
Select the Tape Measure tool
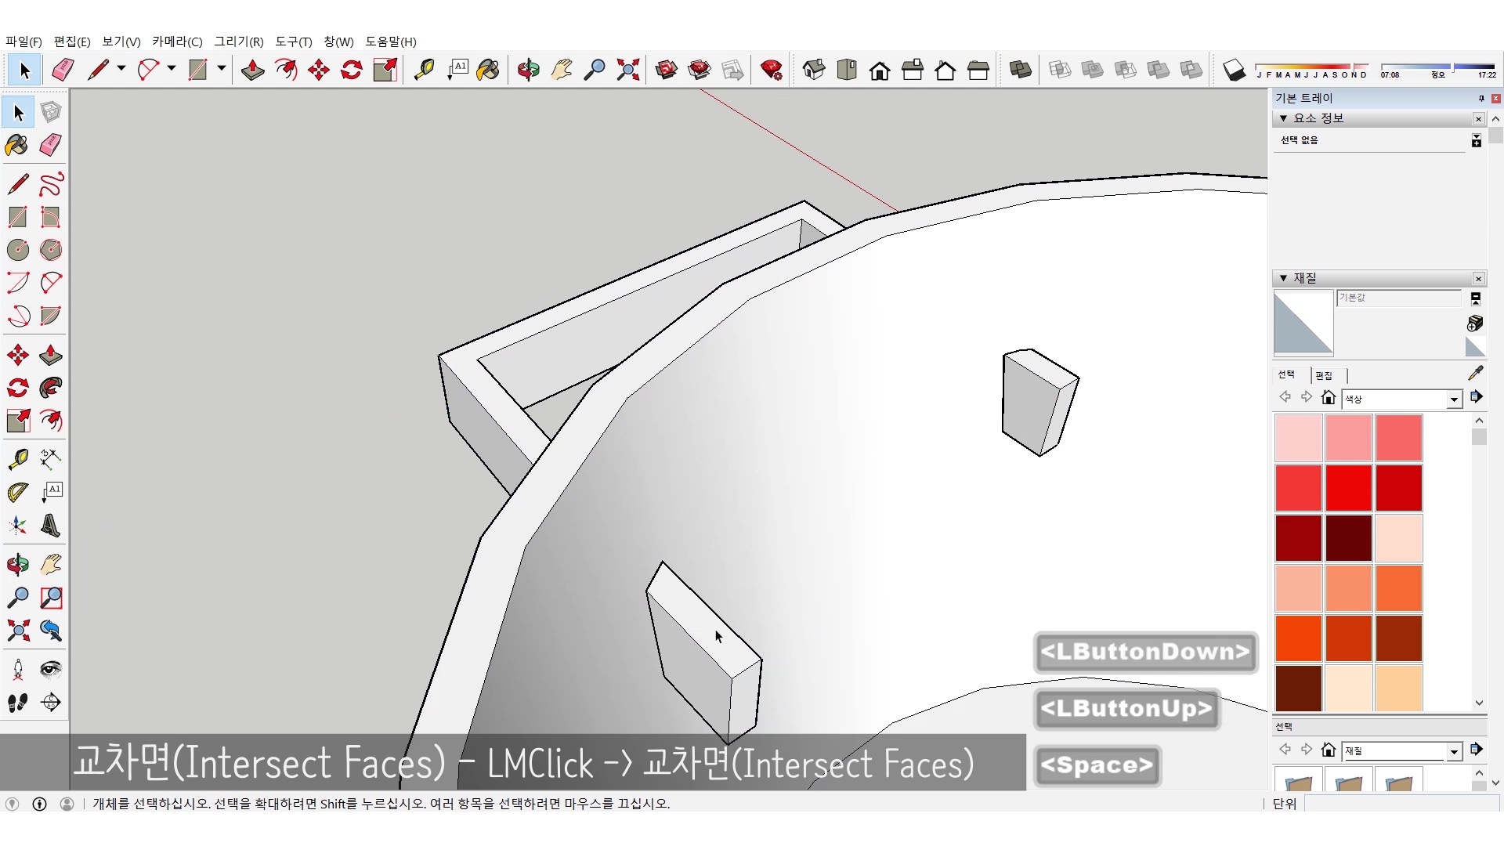point(17,458)
